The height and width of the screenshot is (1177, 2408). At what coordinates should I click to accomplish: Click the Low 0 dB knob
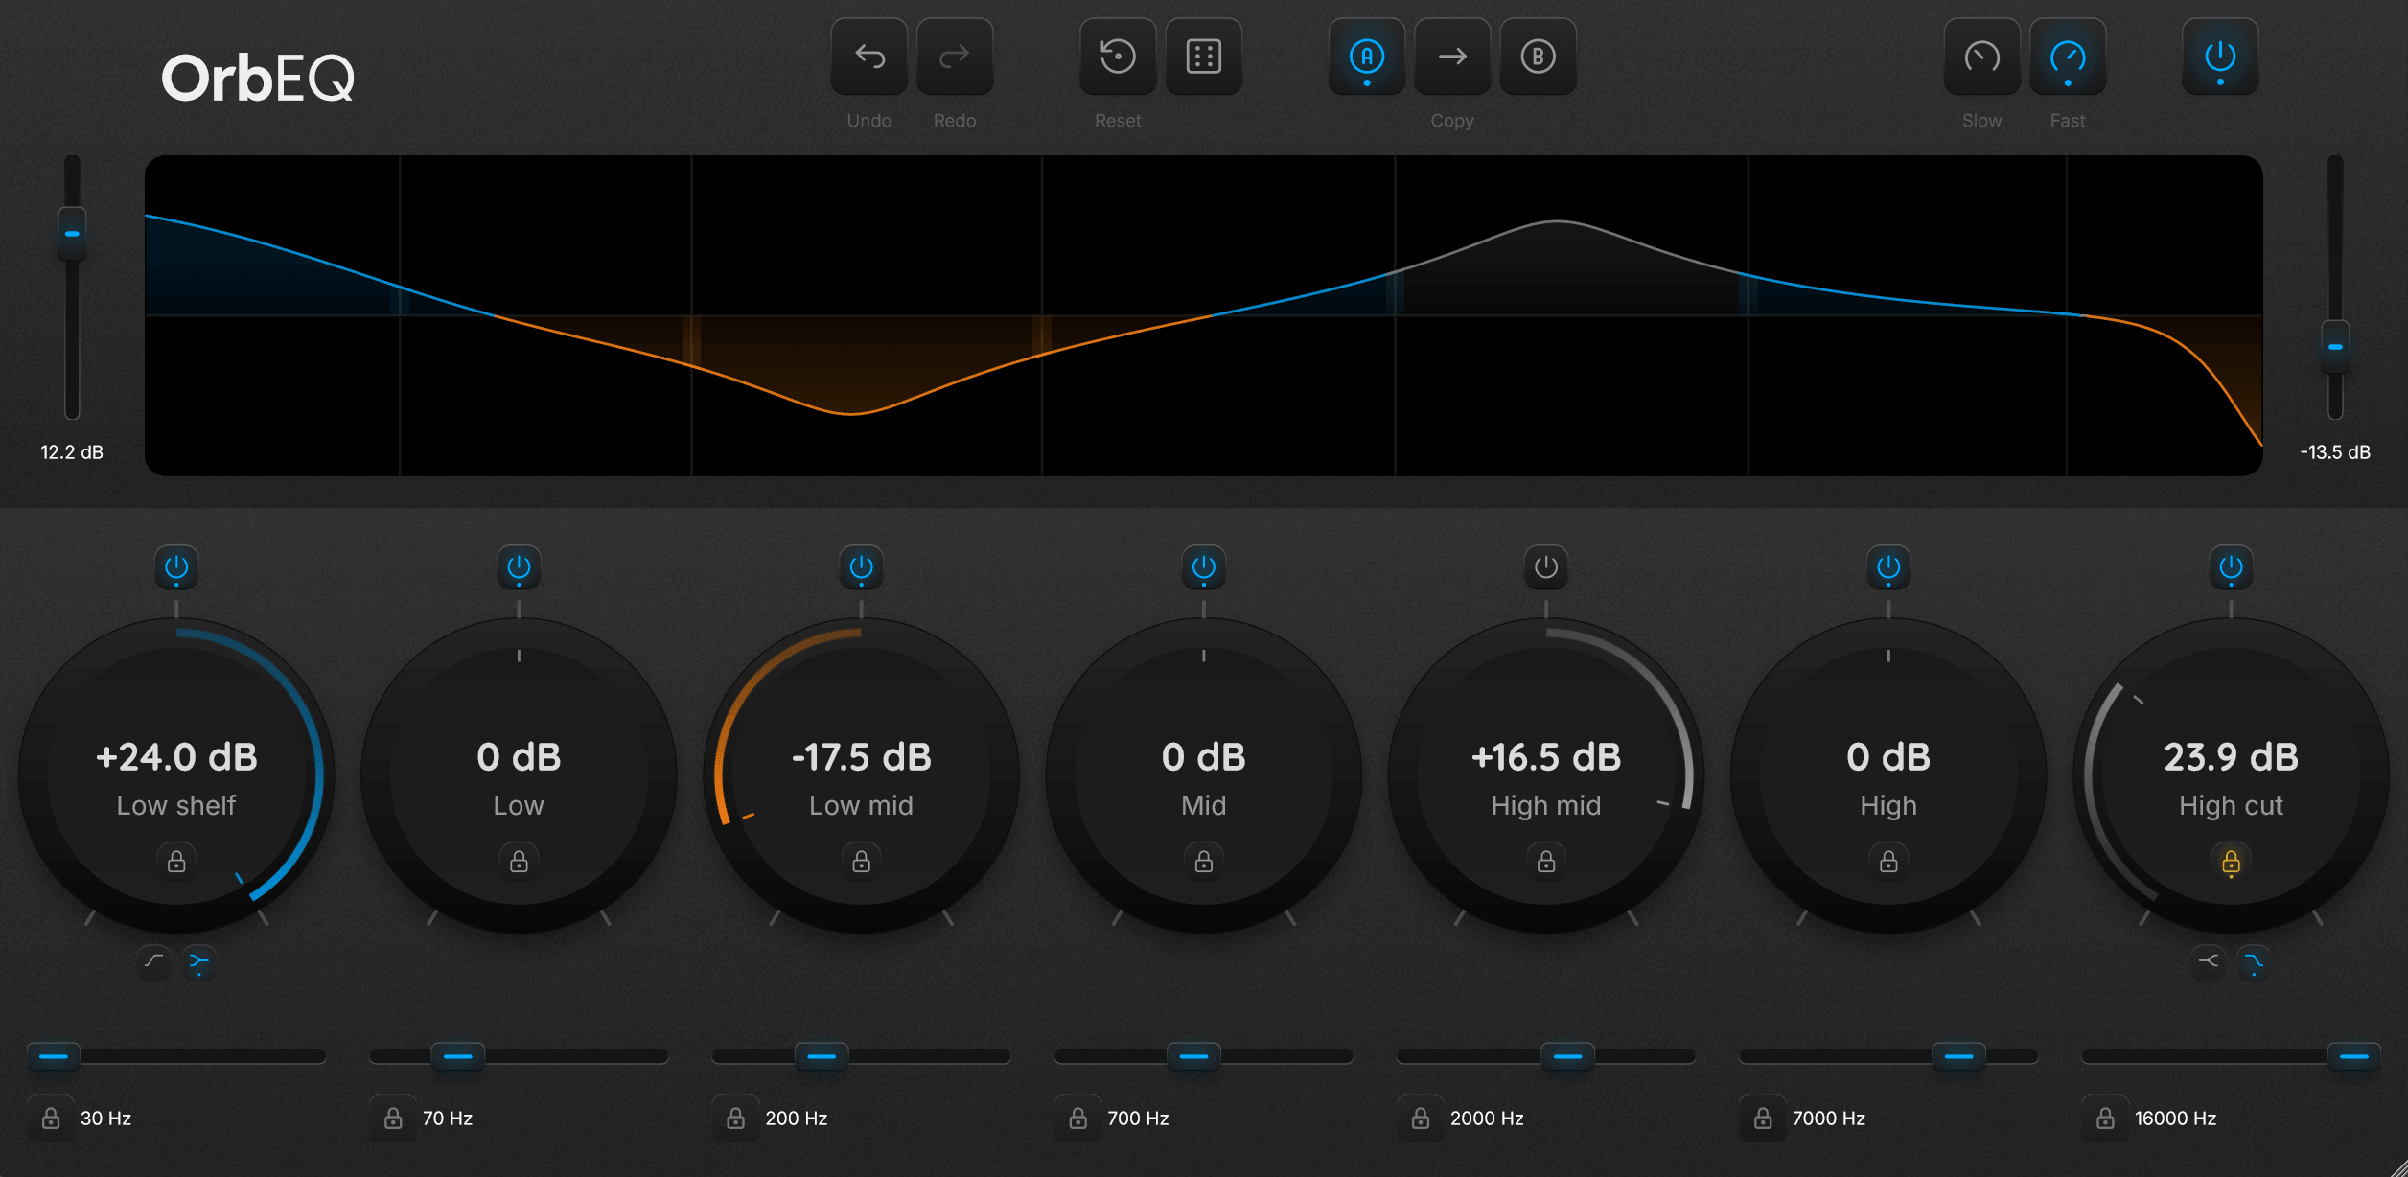point(519,774)
